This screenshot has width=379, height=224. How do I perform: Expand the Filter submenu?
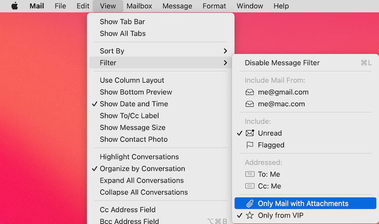coord(160,63)
